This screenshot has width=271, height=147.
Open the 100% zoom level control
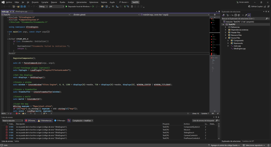5,113
